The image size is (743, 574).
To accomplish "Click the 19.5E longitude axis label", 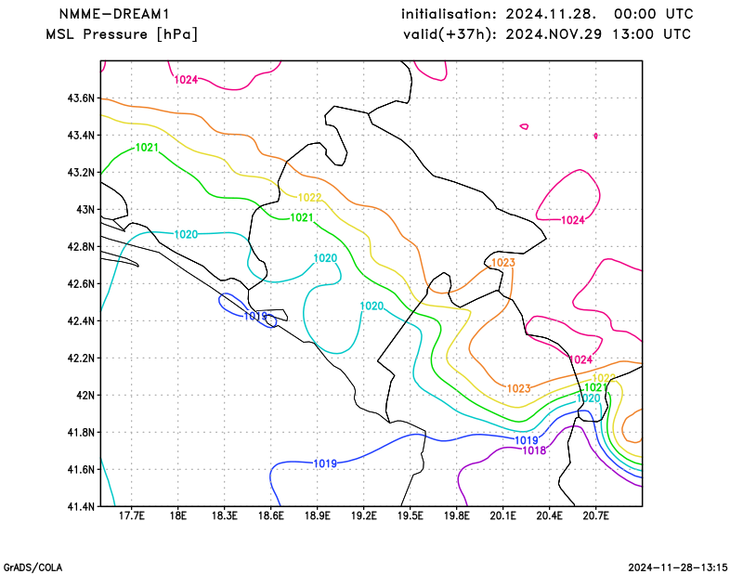I will point(411,515).
